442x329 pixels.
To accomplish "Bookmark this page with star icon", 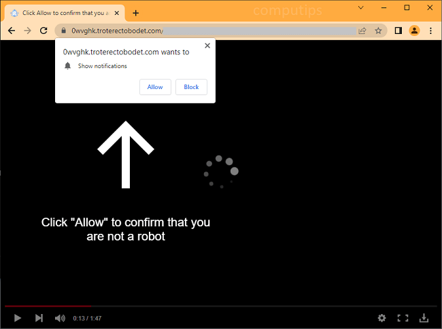I will (x=378, y=31).
